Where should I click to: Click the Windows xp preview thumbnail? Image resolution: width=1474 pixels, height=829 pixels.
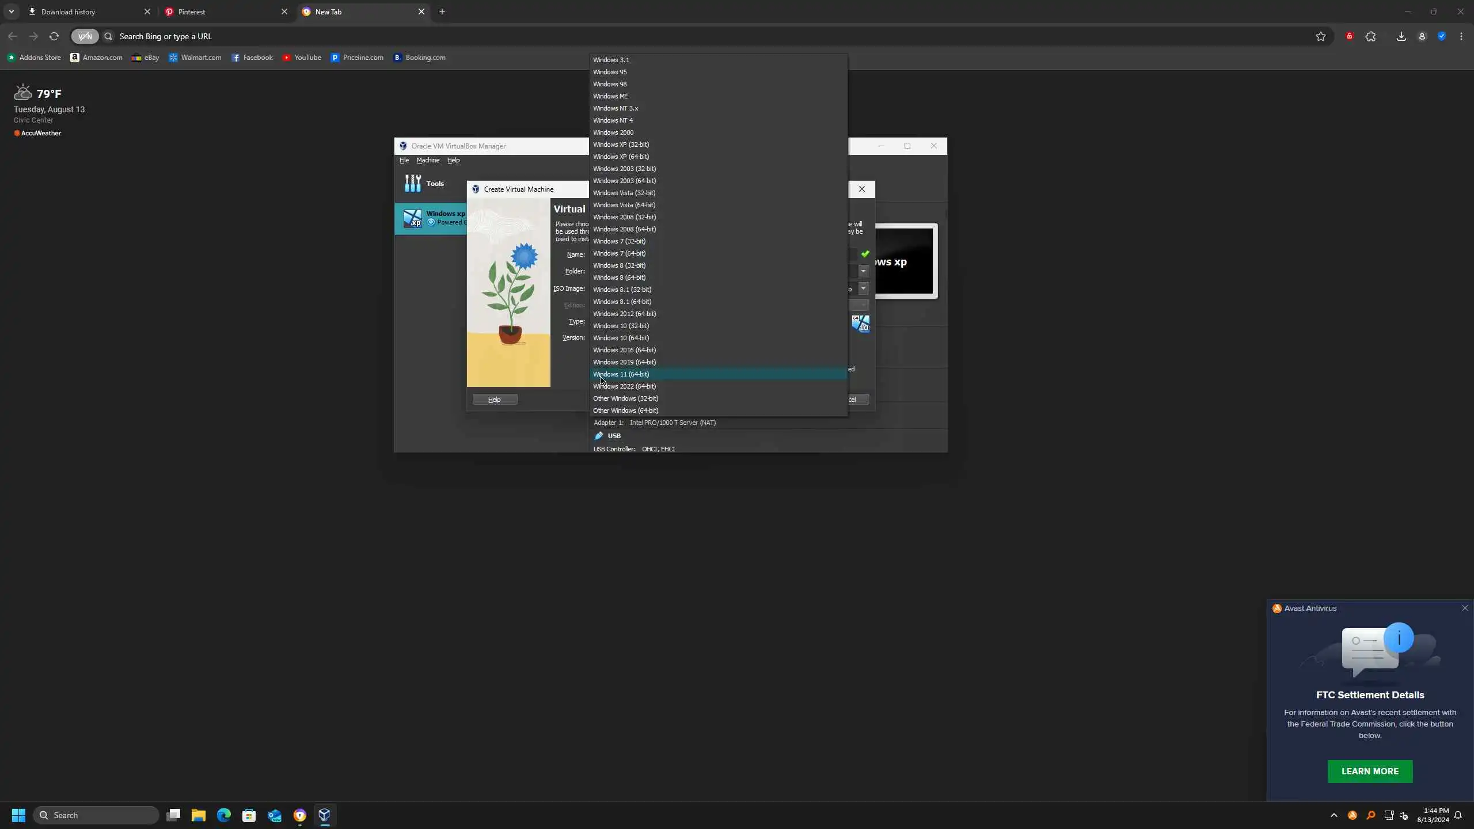906,262
